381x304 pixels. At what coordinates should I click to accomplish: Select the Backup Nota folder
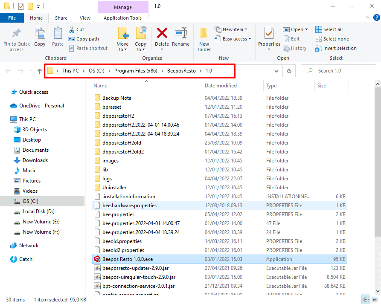click(220, 98)
